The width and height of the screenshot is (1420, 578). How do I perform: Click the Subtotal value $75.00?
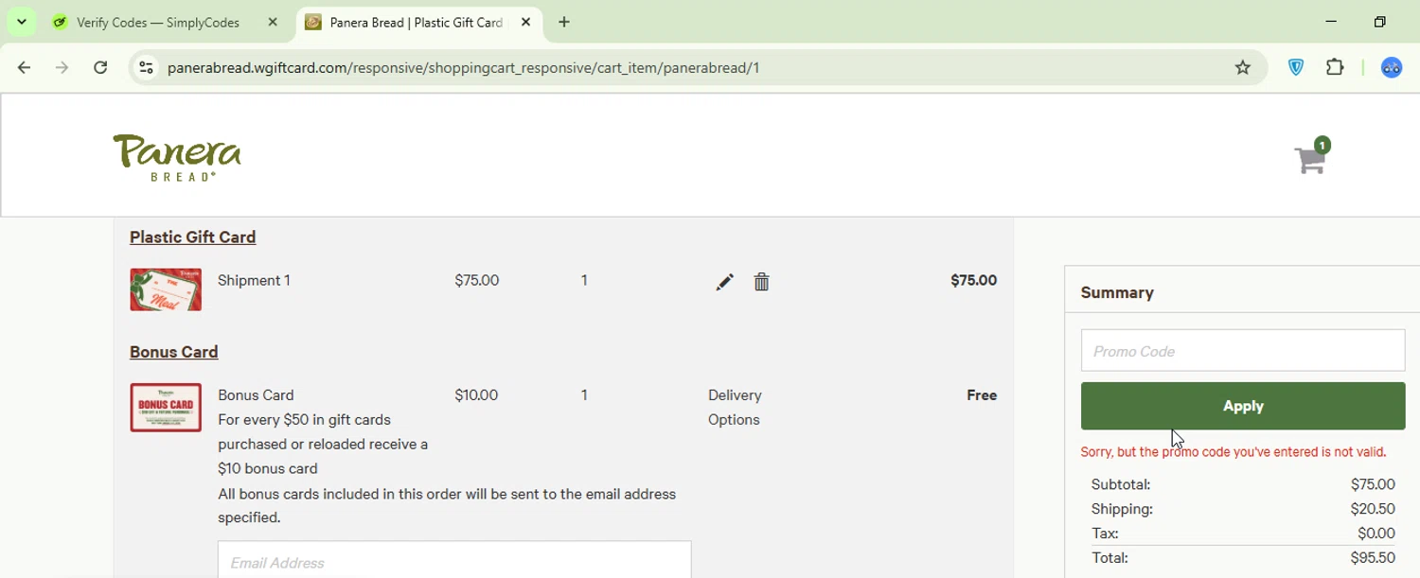pos(1373,484)
